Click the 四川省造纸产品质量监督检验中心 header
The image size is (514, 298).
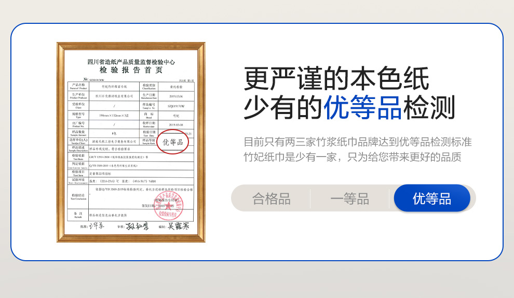(x=131, y=62)
